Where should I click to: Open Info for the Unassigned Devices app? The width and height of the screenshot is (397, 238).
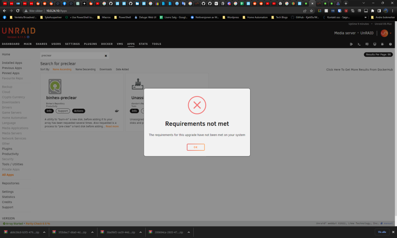134,111
